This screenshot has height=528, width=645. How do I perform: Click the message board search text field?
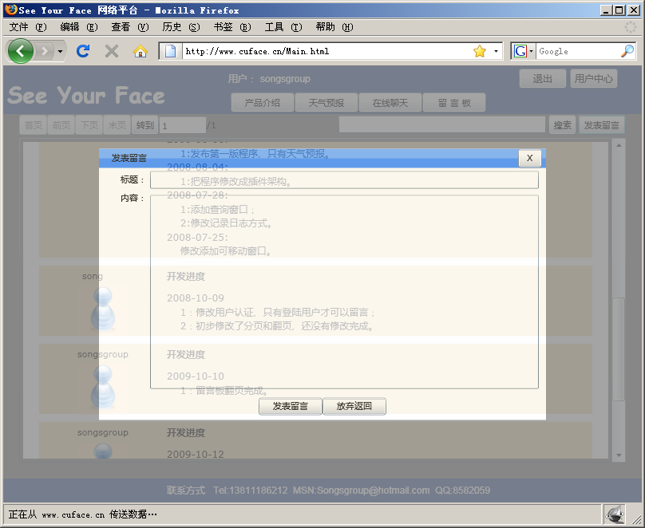(x=441, y=124)
